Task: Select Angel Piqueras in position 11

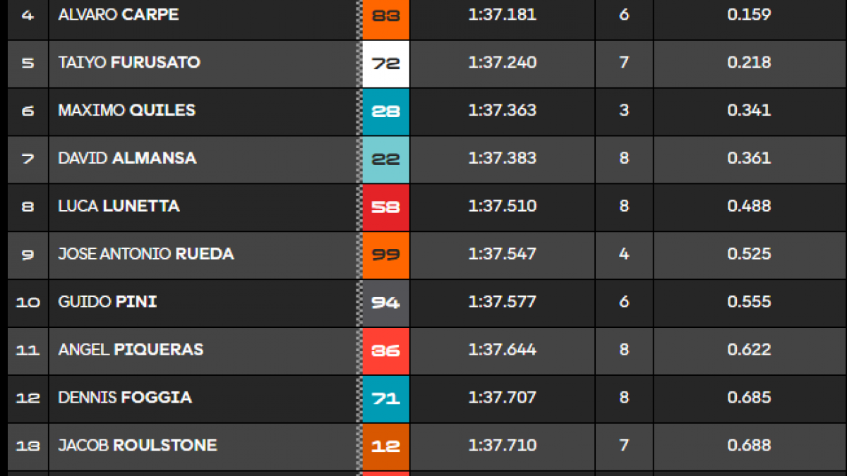Action: click(131, 350)
